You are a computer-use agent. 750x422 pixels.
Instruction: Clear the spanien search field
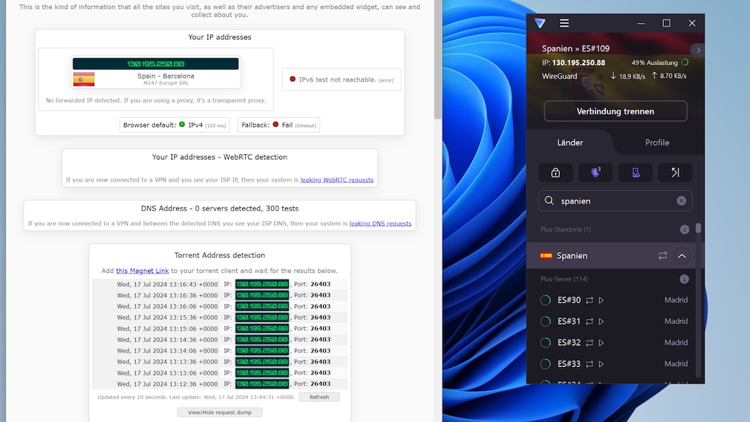(682, 201)
